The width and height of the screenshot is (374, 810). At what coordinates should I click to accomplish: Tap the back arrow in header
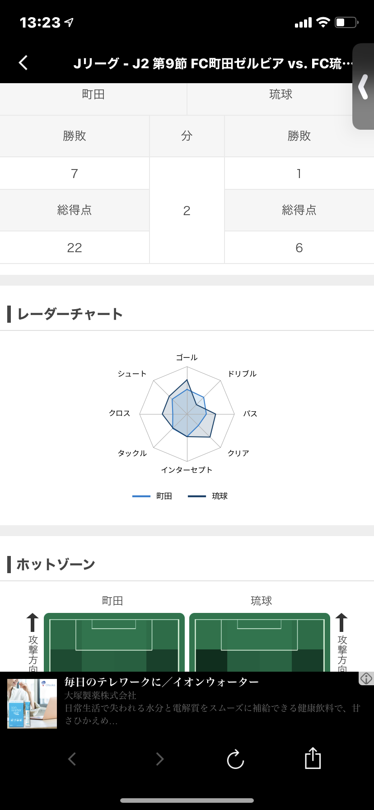tap(23, 63)
